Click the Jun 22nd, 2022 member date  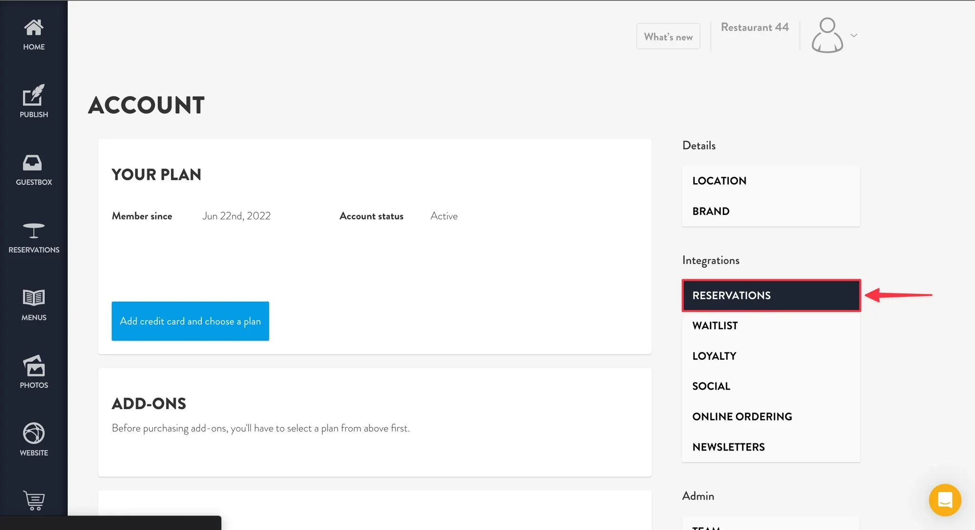tap(236, 216)
